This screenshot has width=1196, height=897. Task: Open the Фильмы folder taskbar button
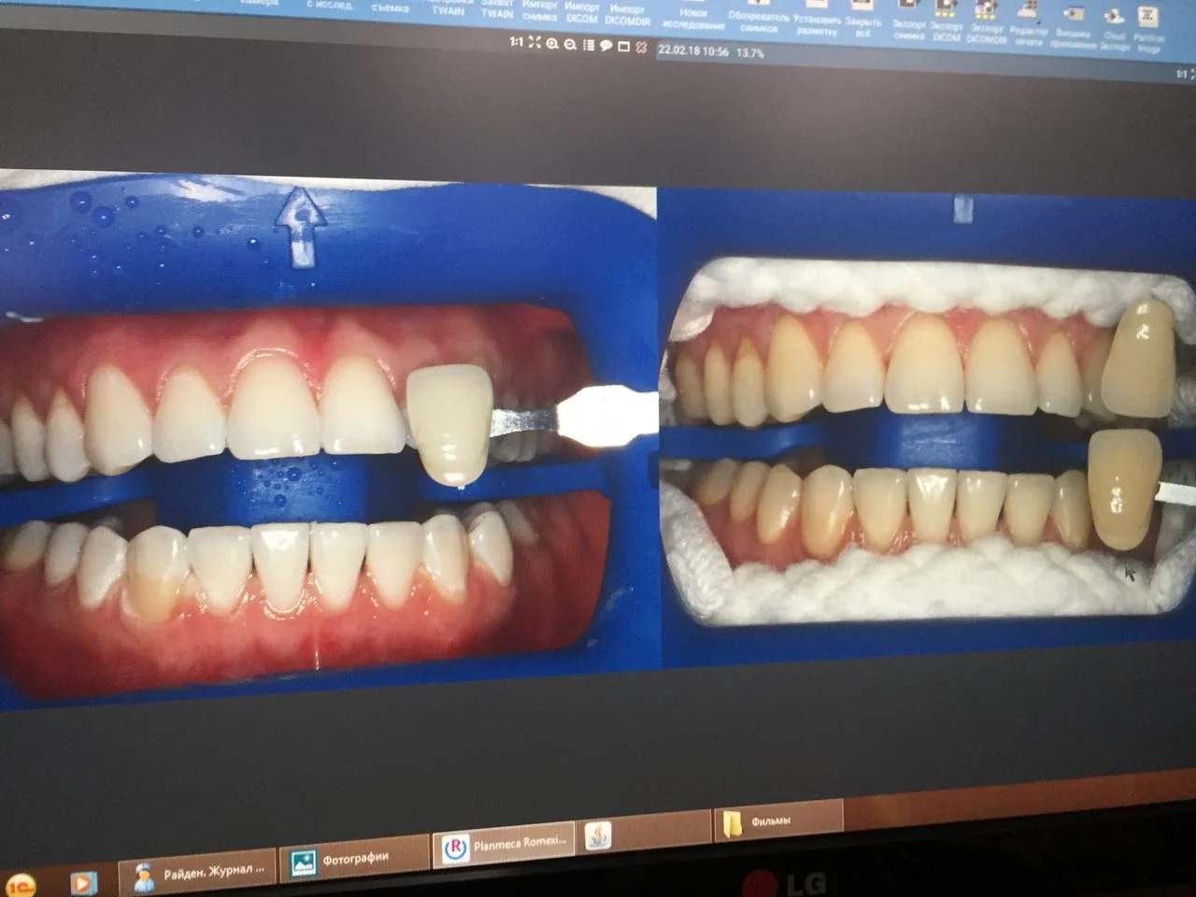(x=777, y=822)
